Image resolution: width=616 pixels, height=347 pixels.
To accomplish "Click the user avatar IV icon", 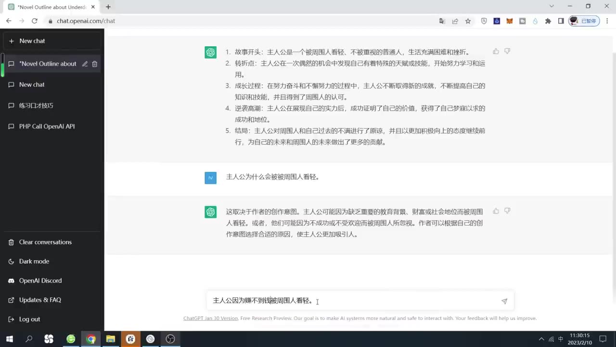I will pyautogui.click(x=210, y=178).
